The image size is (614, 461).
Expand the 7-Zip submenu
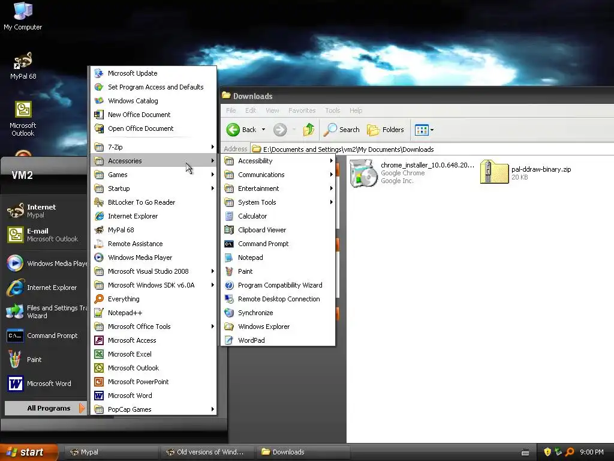click(x=153, y=147)
